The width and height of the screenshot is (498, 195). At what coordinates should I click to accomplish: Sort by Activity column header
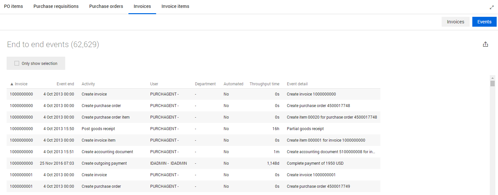(x=88, y=84)
